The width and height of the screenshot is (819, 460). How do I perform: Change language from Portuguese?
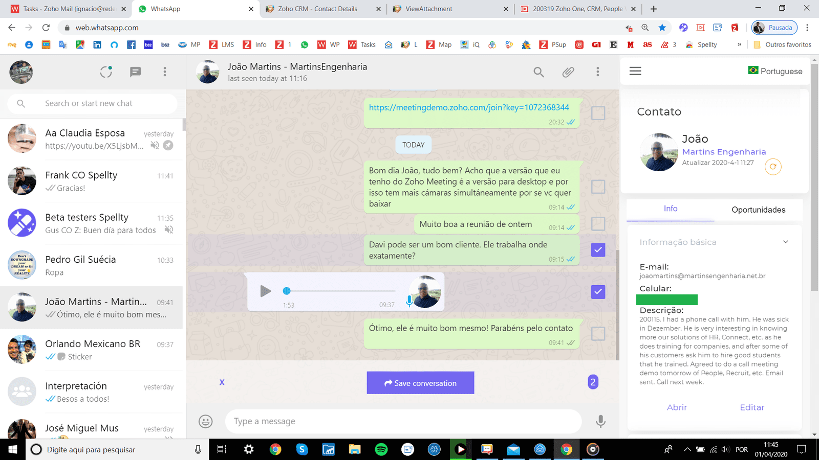click(775, 71)
